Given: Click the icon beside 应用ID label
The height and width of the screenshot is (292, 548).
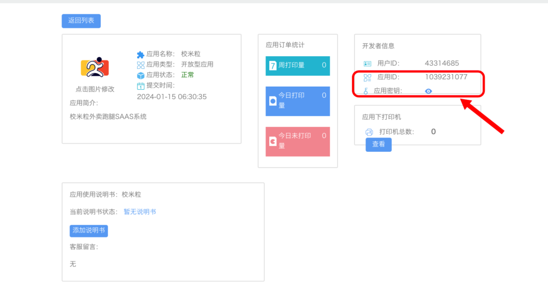Looking at the screenshot, I should tap(367, 78).
